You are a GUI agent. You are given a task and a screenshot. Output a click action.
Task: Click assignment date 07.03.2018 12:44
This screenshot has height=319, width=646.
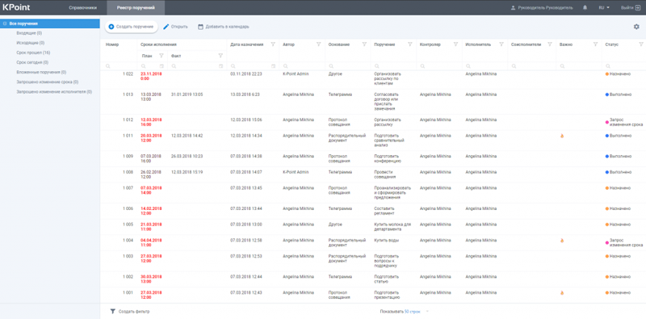[x=246, y=277]
